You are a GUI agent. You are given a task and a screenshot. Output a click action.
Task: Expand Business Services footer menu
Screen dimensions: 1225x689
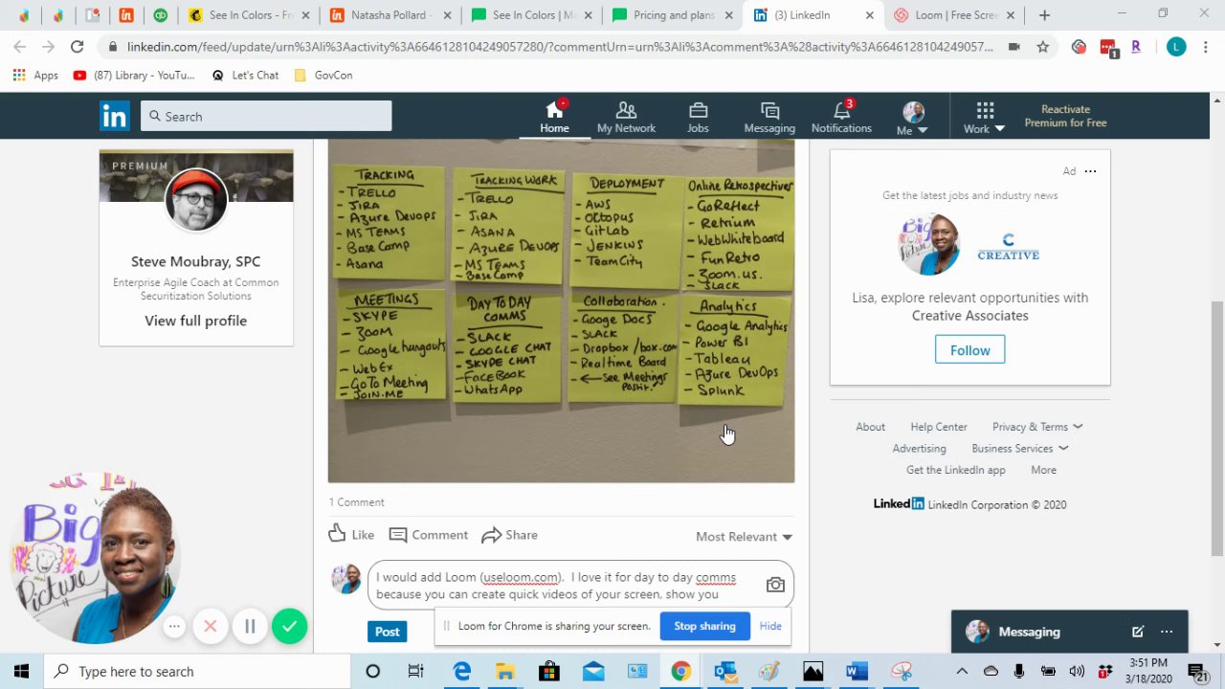(1020, 449)
